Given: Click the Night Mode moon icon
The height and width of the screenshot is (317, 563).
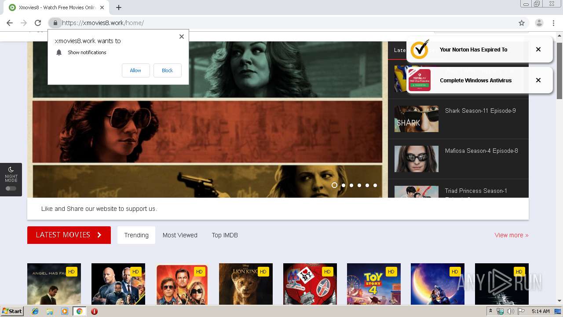Looking at the screenshot, I should (x=11, y=170).
